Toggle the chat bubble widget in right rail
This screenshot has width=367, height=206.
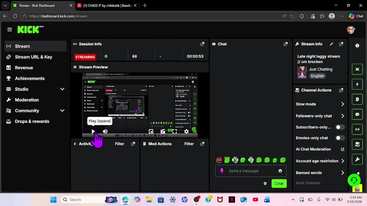[357, 114]
